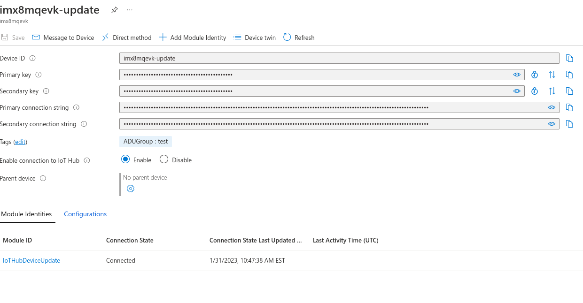The image size is (583, 303).
Task: Open the more options ellipsis menu
Action: (x=130, y=9)
